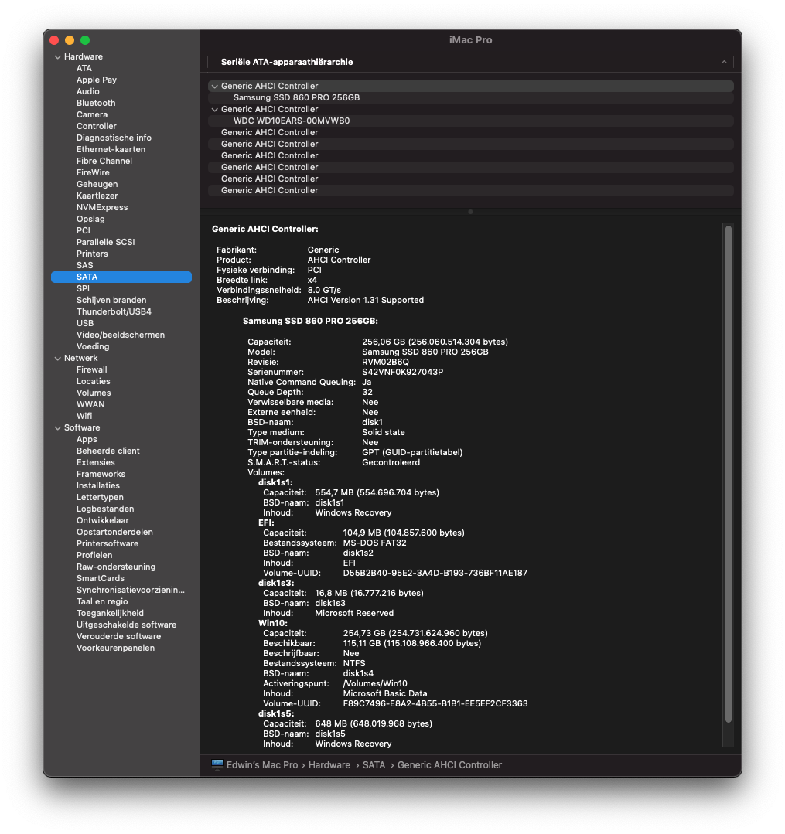Click Edwin's Mac Pro in path bar
Viewport: 785px width, 834px height.
point(262,764)
